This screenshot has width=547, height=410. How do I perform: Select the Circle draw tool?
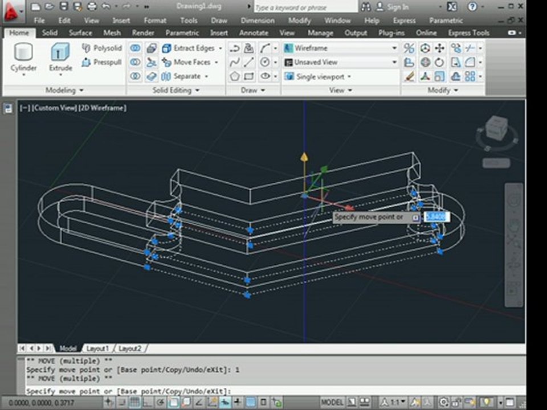coord(265,63)
